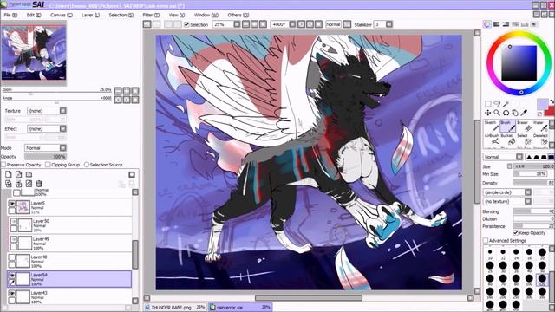
Task: Open the Others menu
Action: (238, 15)
